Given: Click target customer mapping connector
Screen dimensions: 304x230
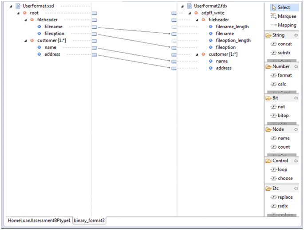Looking at the screenshot, I should [x=174, y=55].
